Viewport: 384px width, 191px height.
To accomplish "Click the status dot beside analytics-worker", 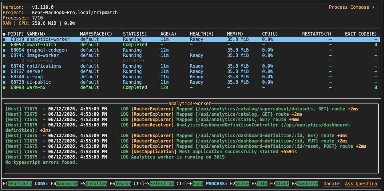I will point(4,39).
